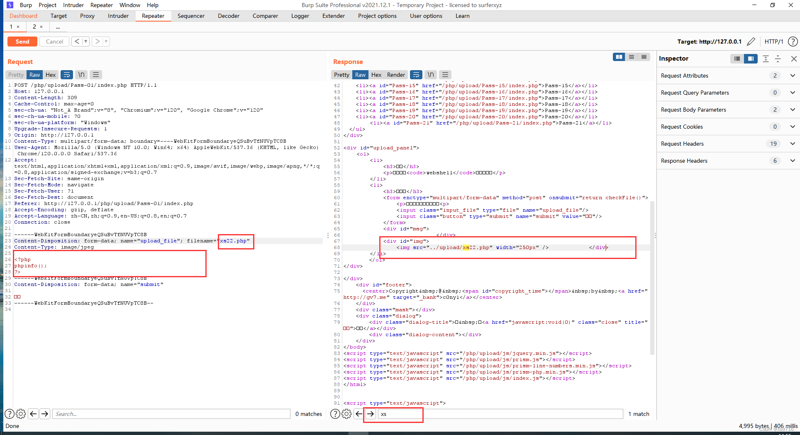Expand all Inspector sections icon

(x=766, y=59)
